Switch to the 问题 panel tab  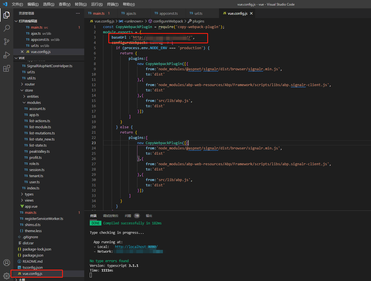[x=128, y=216]
